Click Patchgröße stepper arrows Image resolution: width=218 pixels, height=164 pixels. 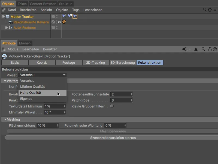pyautogui.click(x=131, y=100)
